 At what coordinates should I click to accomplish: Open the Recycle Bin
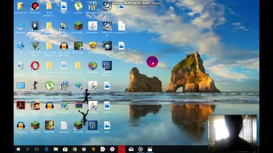point(20,66)
